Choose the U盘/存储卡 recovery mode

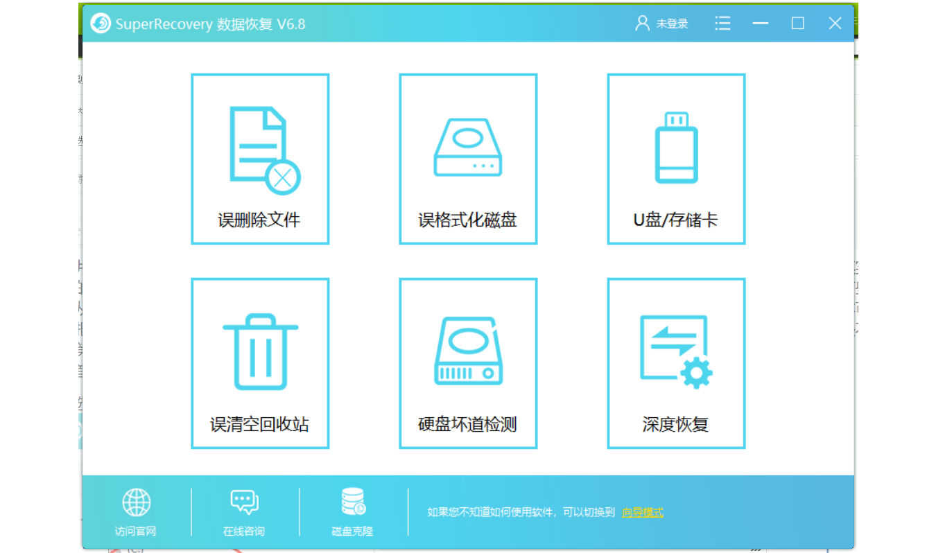click(x=676, y=159)
